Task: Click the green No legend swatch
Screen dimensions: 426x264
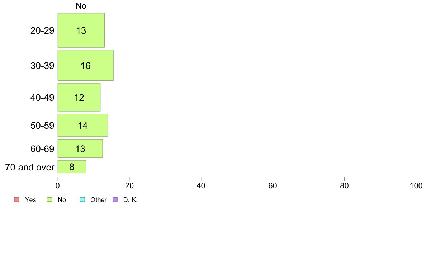Action: coord(49,199)
